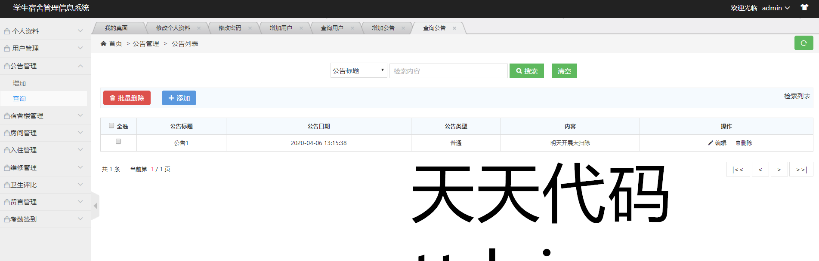
Task: Click the 检索内容 search input field
Action: 448,71
